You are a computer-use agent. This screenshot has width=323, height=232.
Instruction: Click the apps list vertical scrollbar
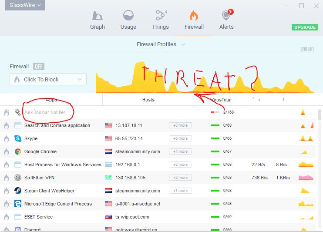click(x=320, y=115)
